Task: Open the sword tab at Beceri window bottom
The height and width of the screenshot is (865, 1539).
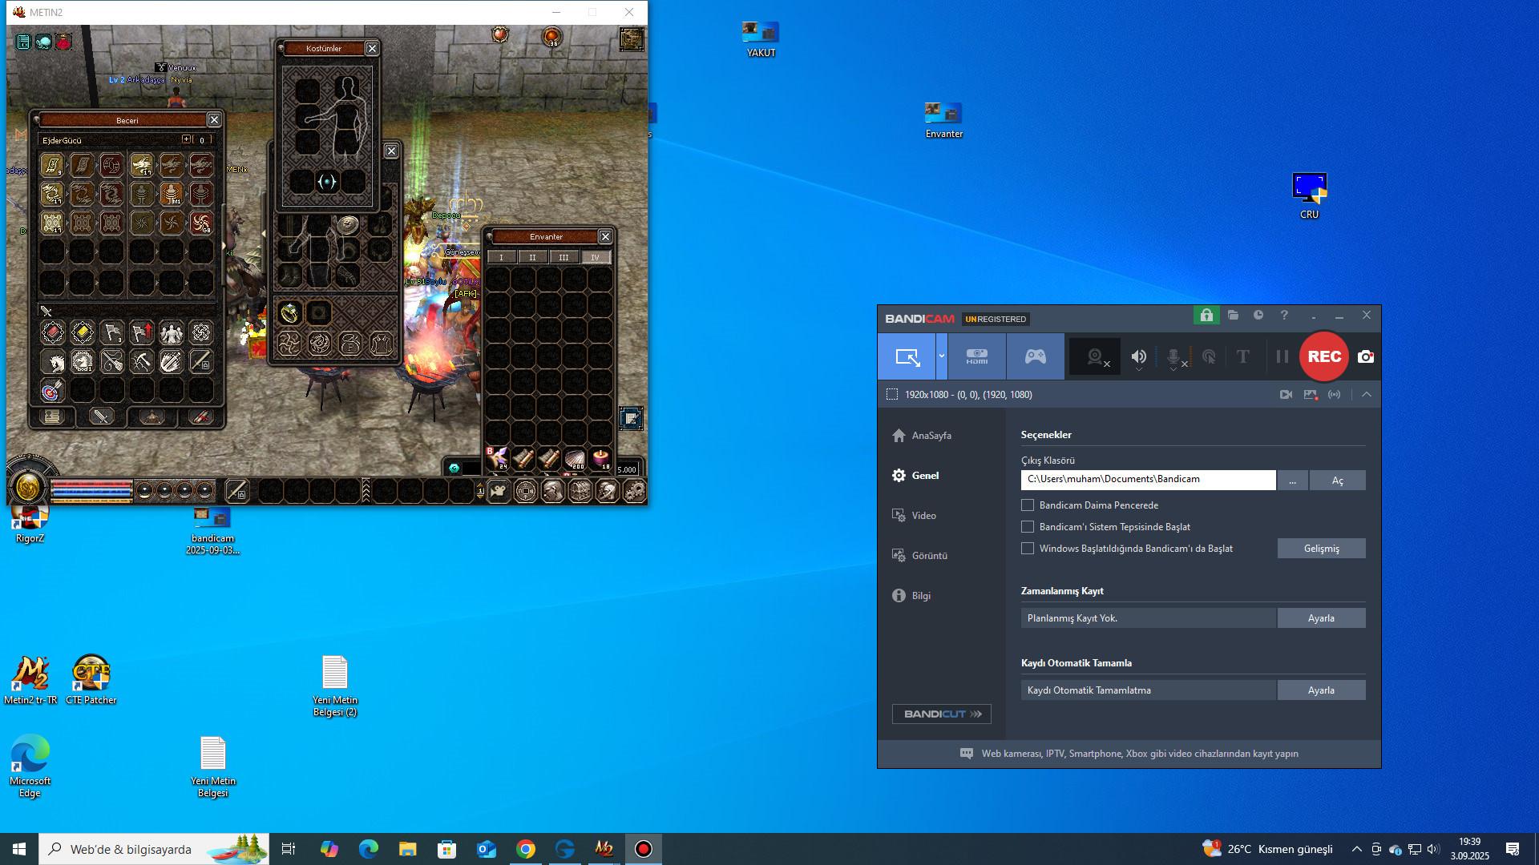Action: point(101,416)
